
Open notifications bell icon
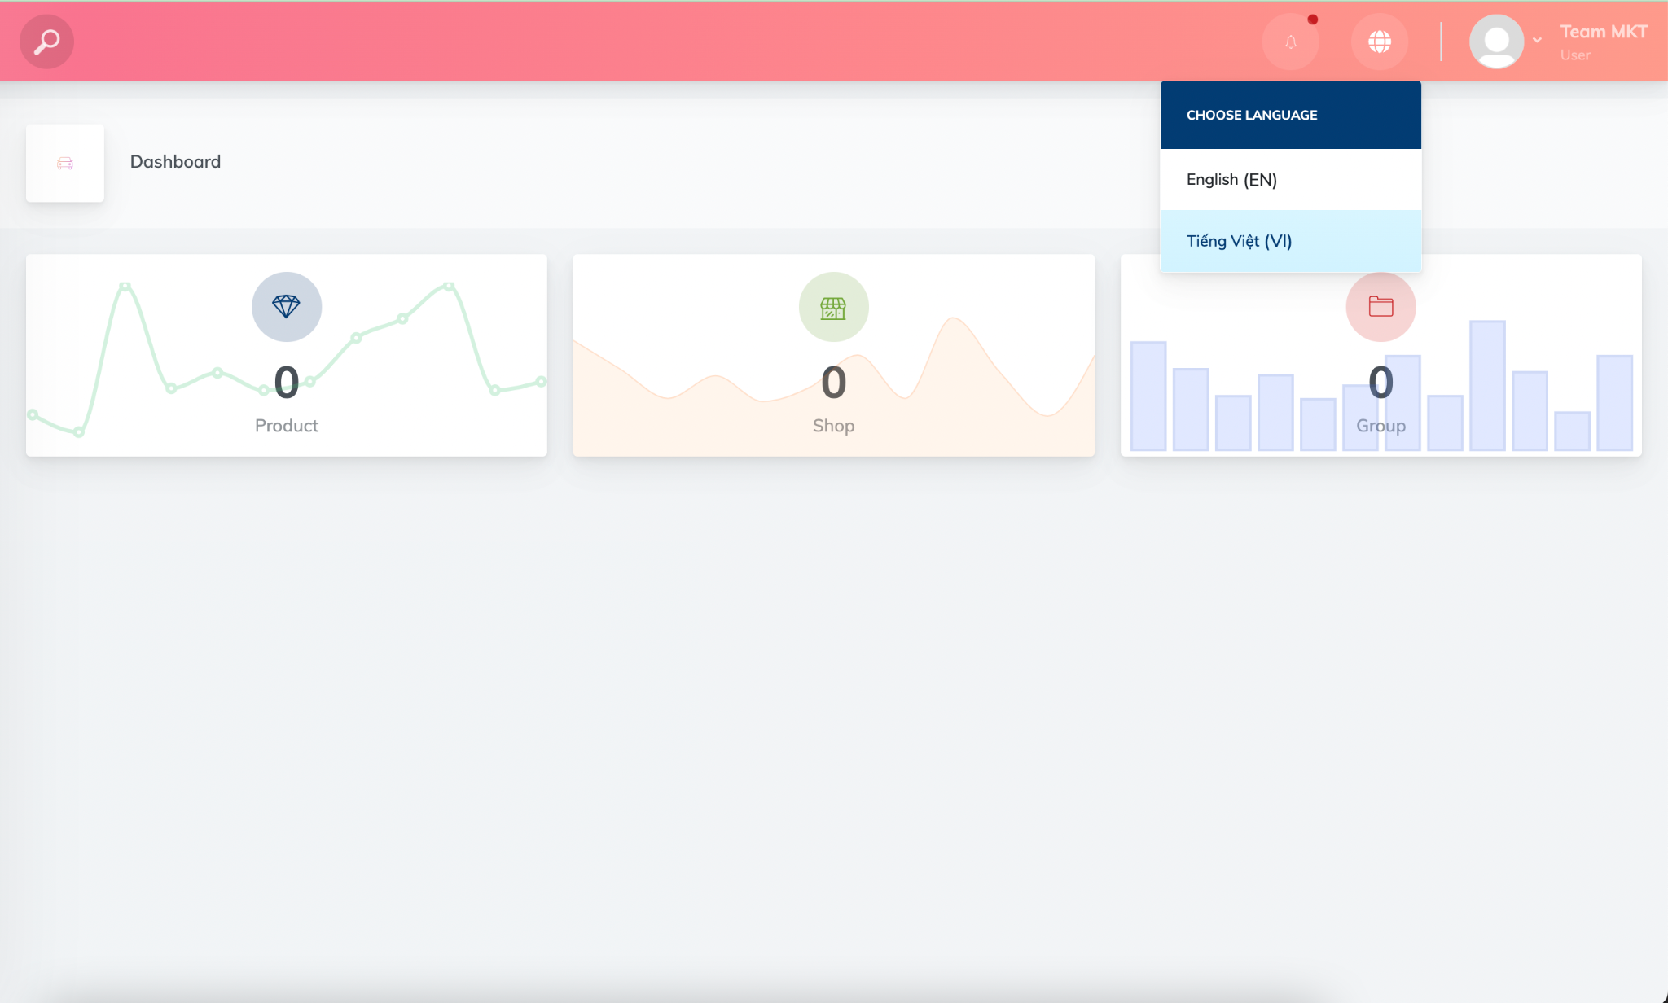tap(1291, 42)
